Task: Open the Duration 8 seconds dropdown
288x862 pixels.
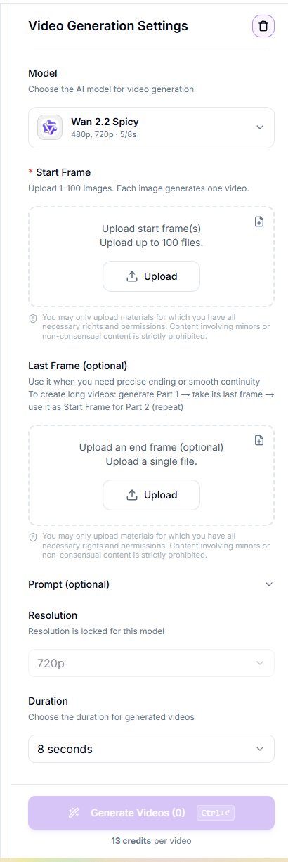Action: click(151, 749)
